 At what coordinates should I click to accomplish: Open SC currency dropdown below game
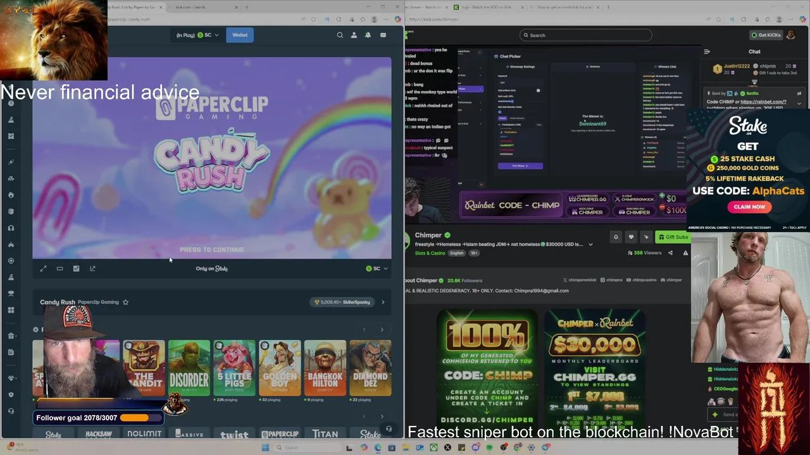[377, 269]
